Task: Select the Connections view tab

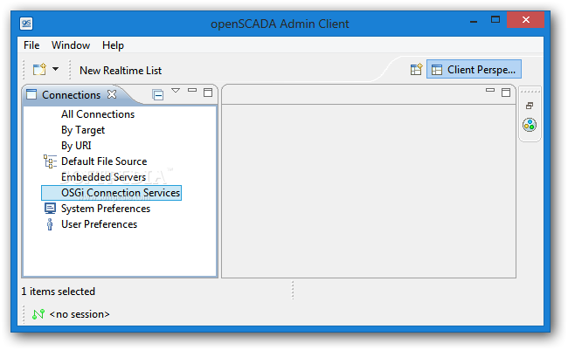Action: 72,95
